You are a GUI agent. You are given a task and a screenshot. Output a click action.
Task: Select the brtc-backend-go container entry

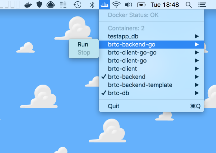tap(151, 44)
